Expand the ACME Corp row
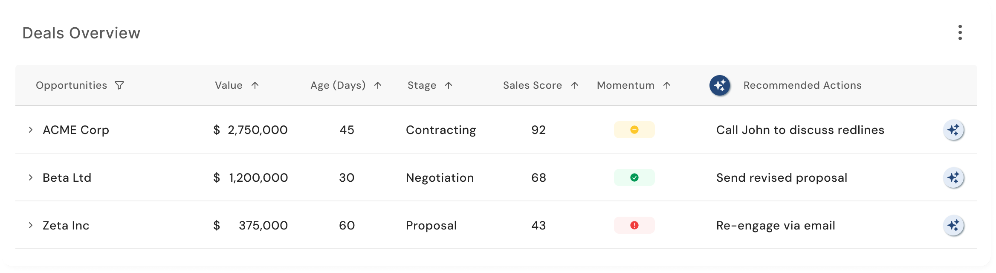Image resolution: width=996 pixels, height=273 pixels. pyautogui.click(x=31, y=130)
